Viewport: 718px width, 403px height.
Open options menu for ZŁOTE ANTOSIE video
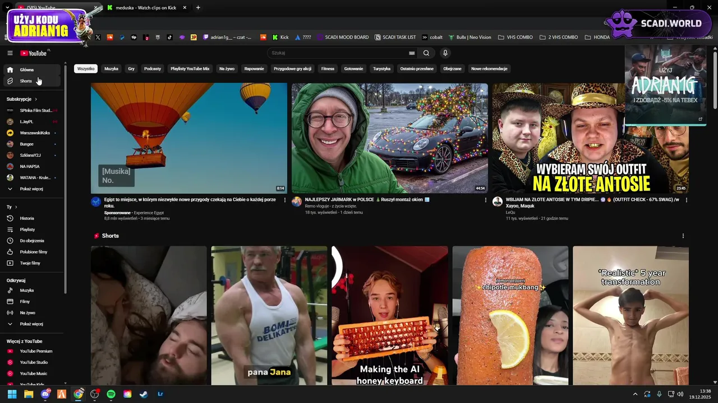tap(687, 200)
